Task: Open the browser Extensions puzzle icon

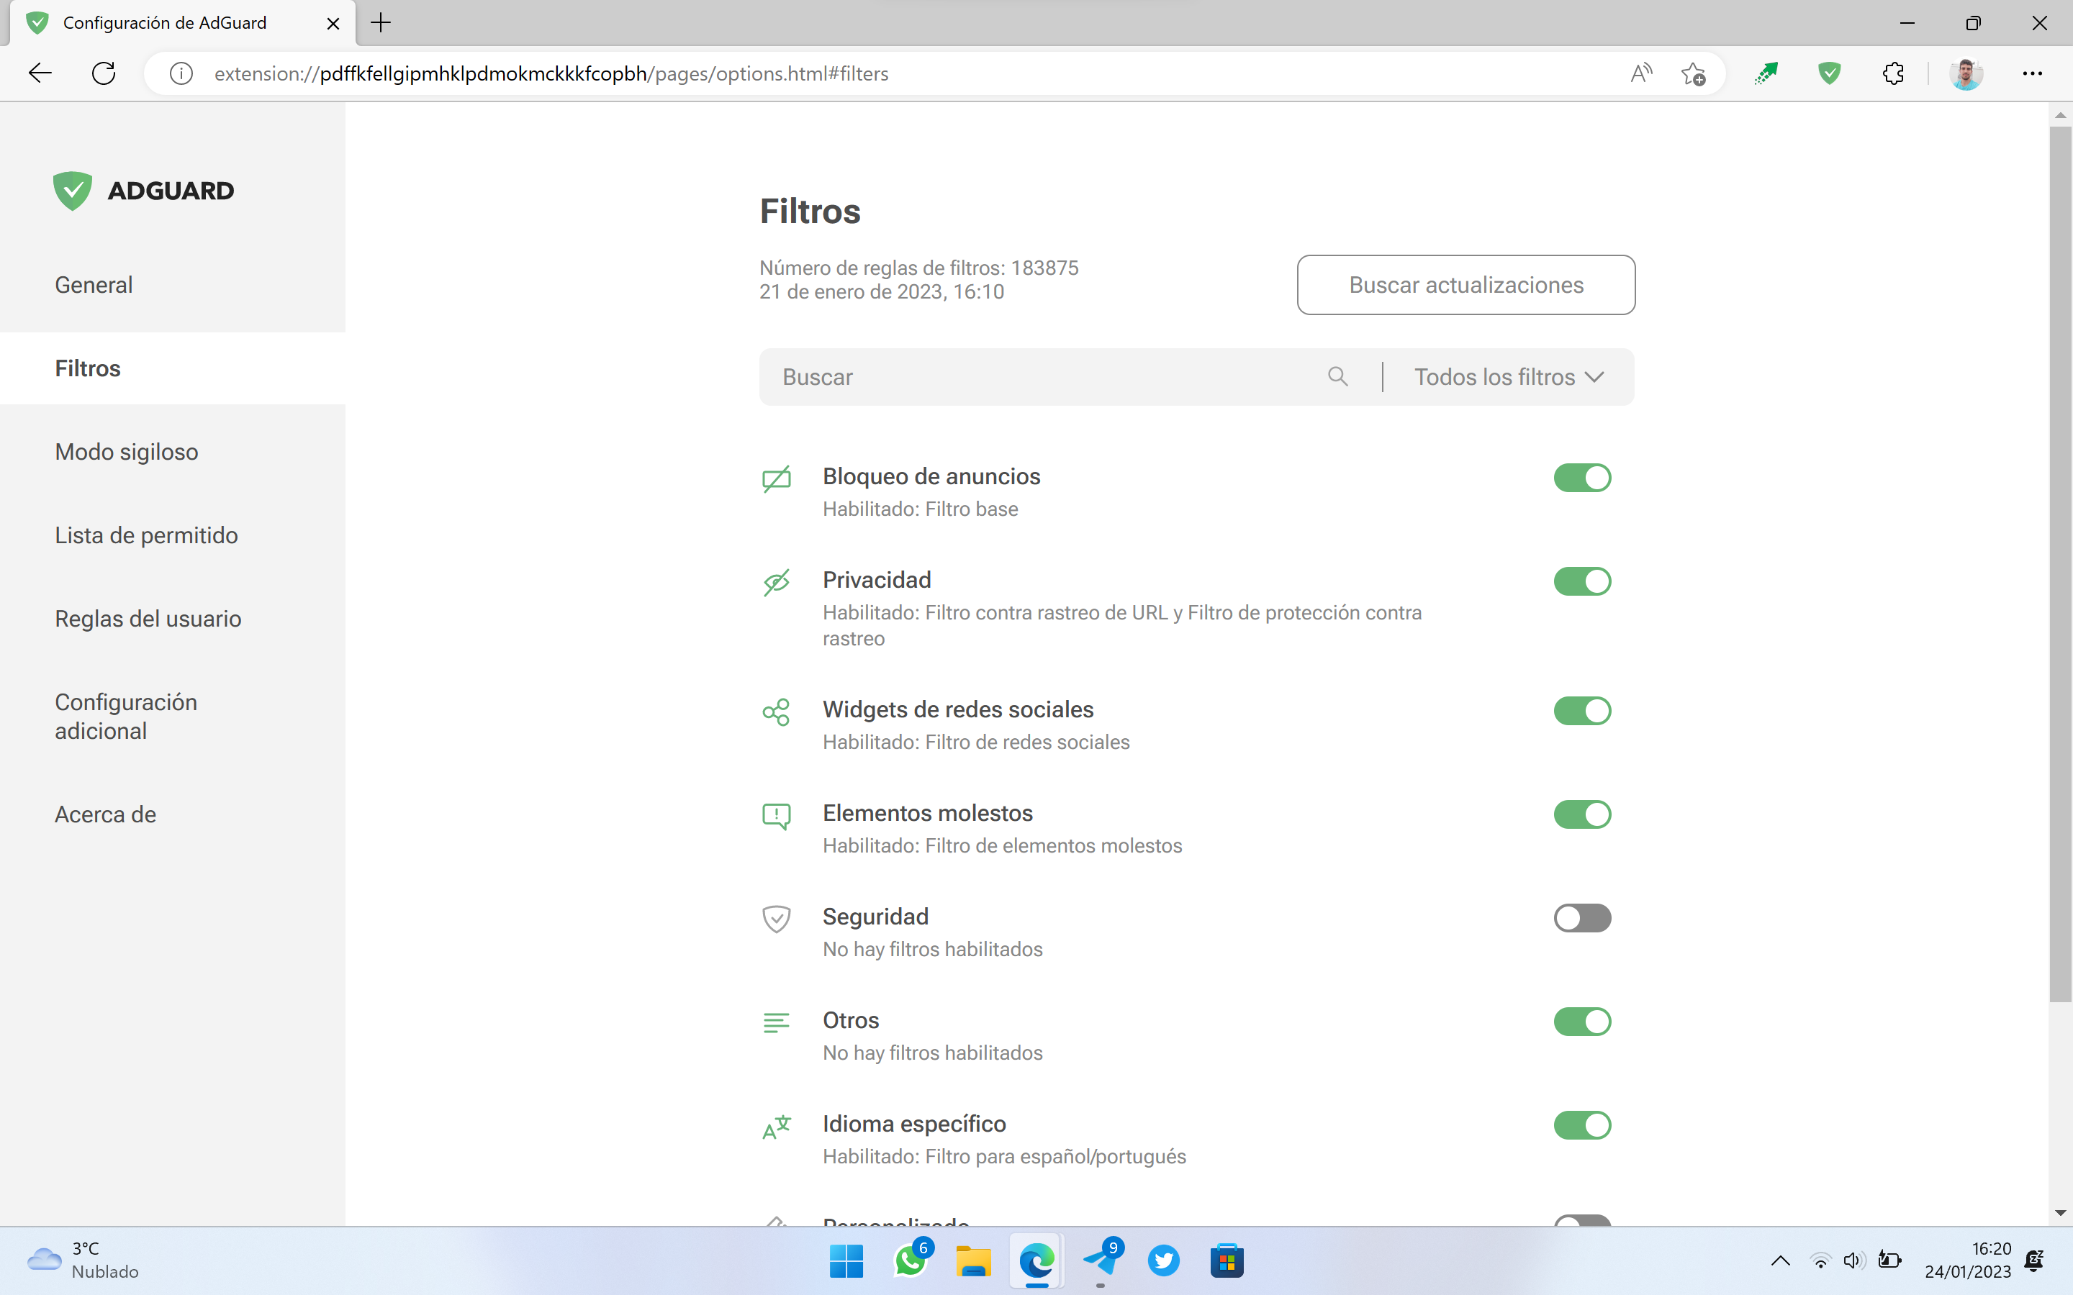Action: (1893, 73)
